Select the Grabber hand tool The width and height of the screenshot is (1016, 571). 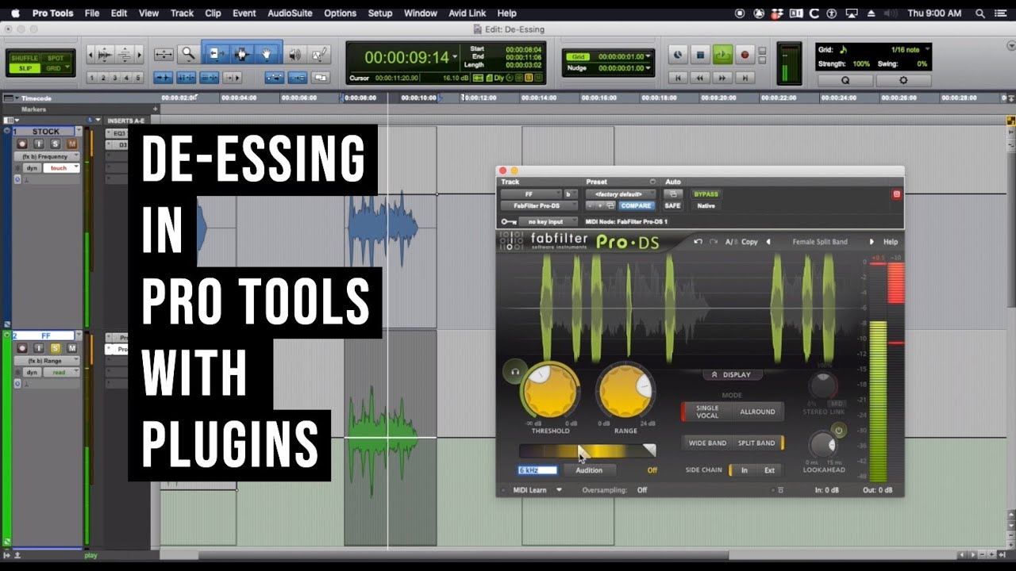pos(267,54)
